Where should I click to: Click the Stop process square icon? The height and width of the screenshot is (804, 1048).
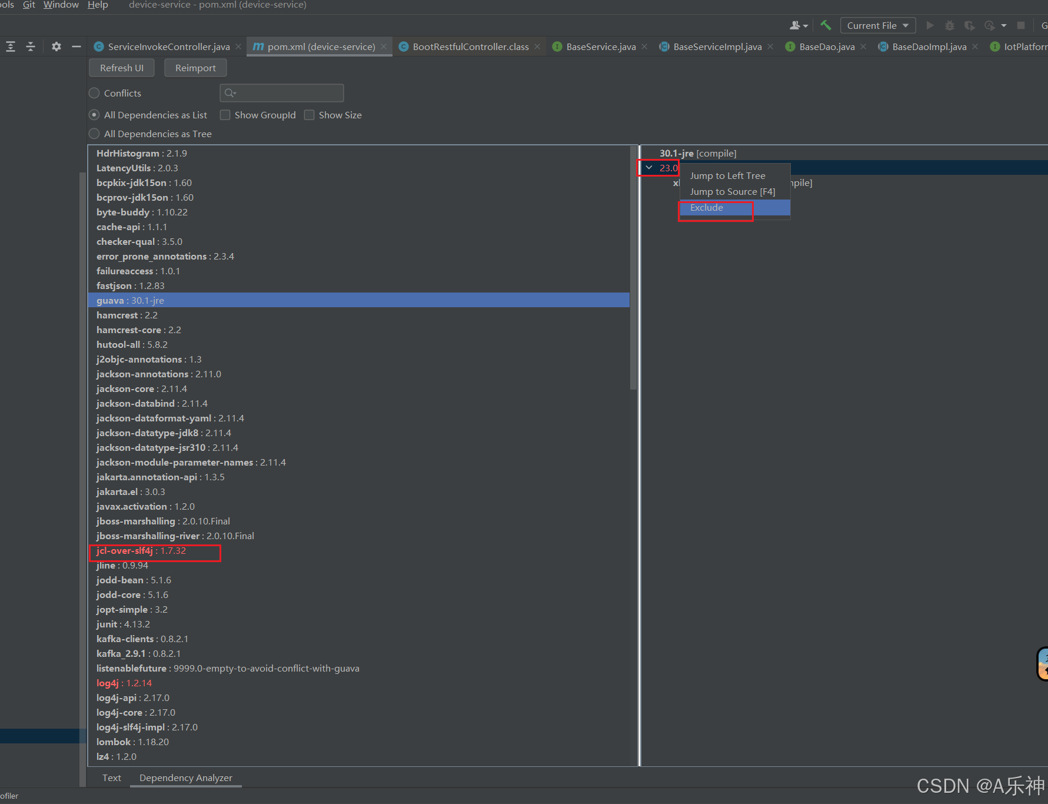[x=1022, y=25]
